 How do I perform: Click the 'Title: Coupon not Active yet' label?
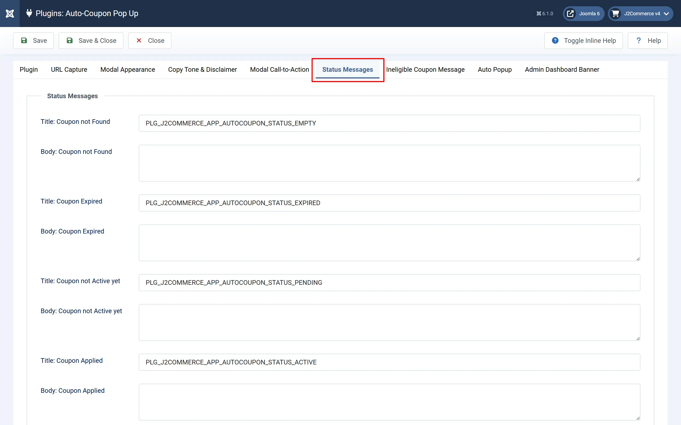[80, 281]
